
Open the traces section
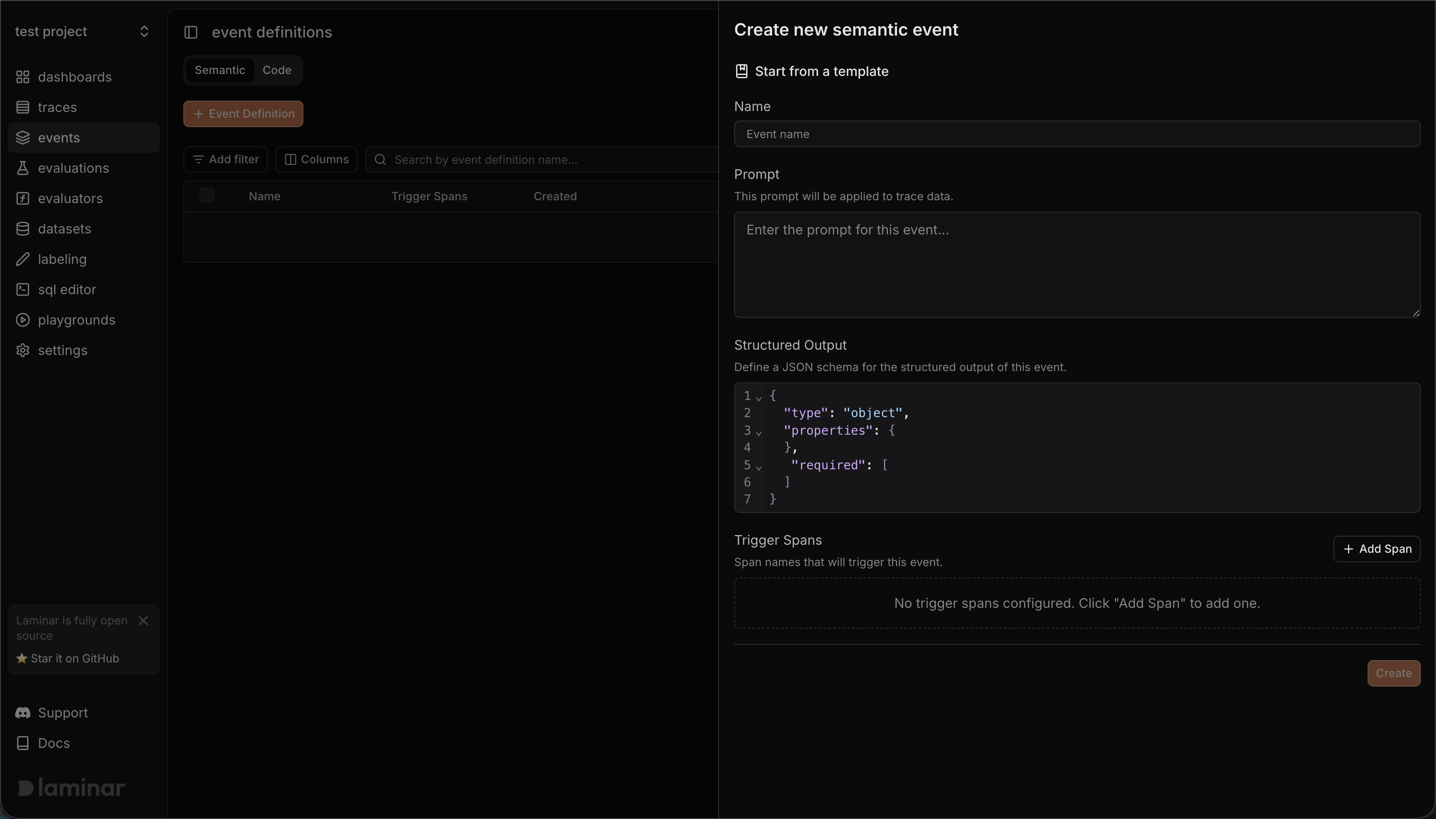click(x=57, y=107)
